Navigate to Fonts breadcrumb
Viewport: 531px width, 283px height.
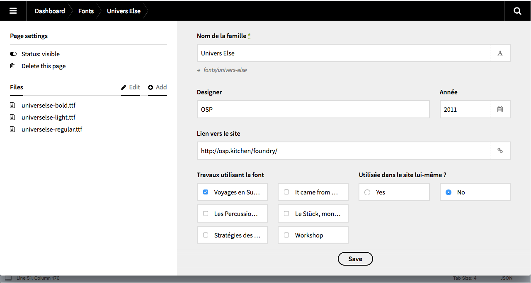[86, 11]
